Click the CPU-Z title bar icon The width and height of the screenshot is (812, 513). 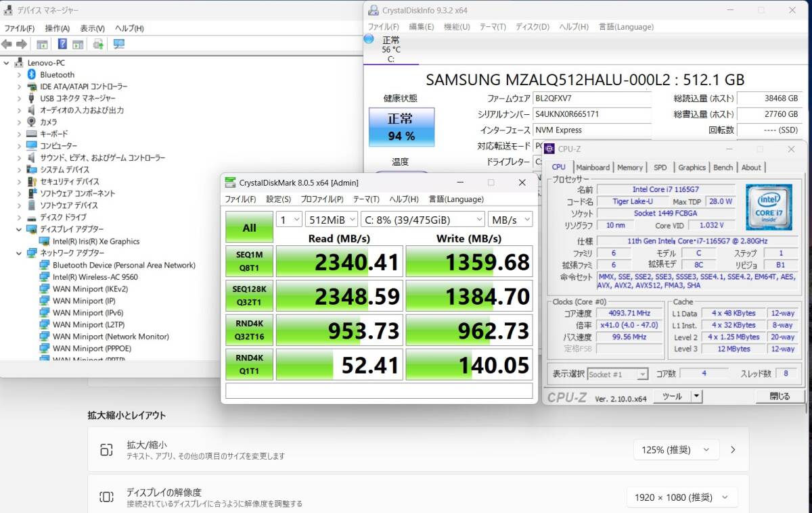pos(549,149)
